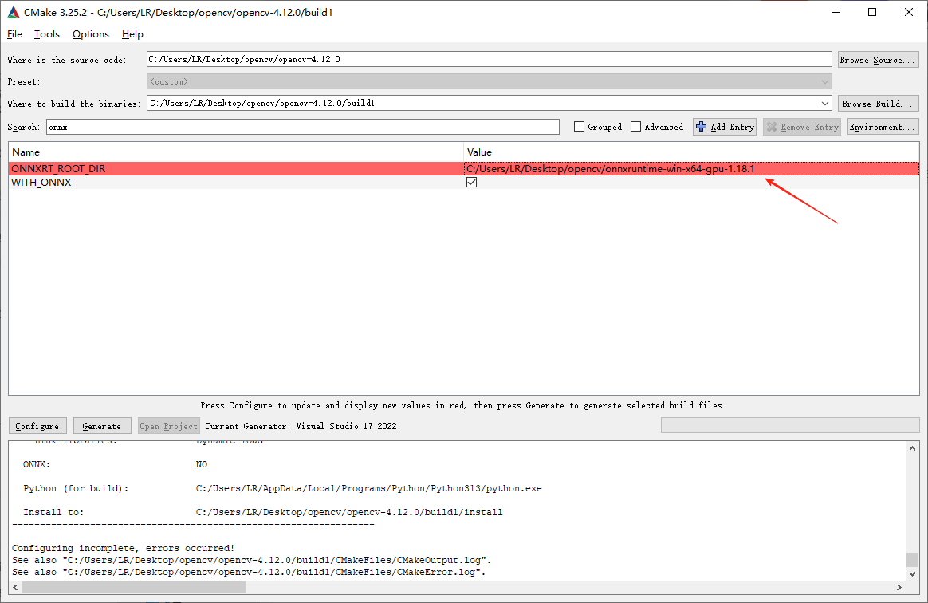Click the 'Install to:' build1/install path
Viewport: 928px width, 603px height.
[x=349, y=512]
